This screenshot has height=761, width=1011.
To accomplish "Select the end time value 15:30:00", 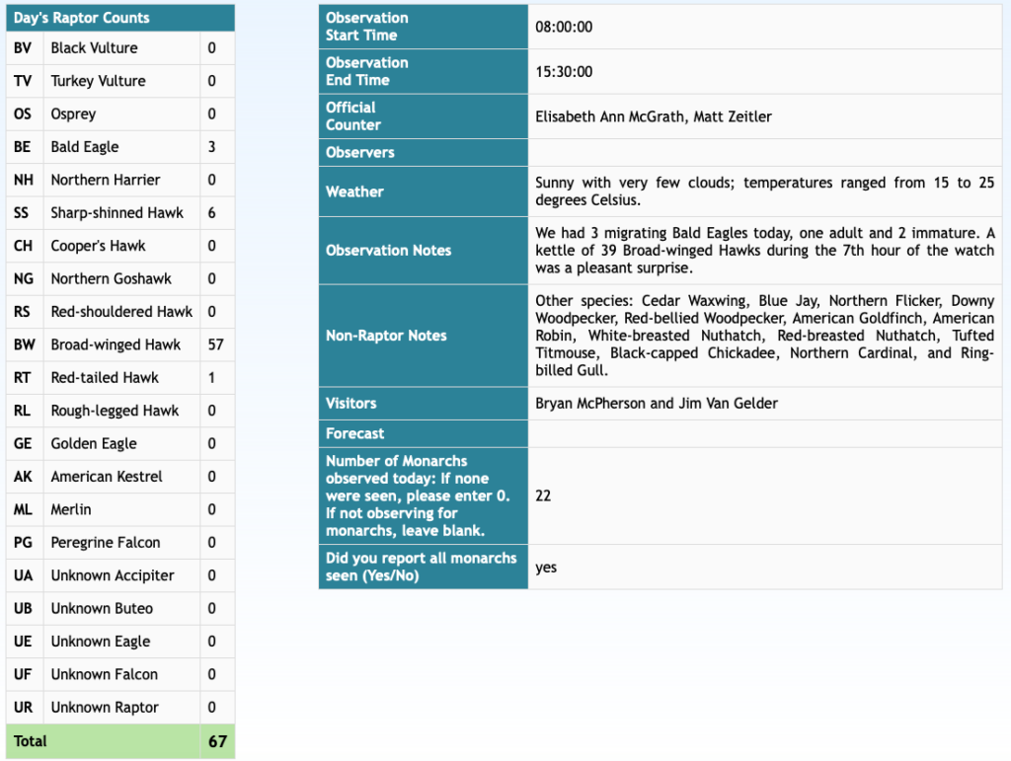I will click(564, 71).
